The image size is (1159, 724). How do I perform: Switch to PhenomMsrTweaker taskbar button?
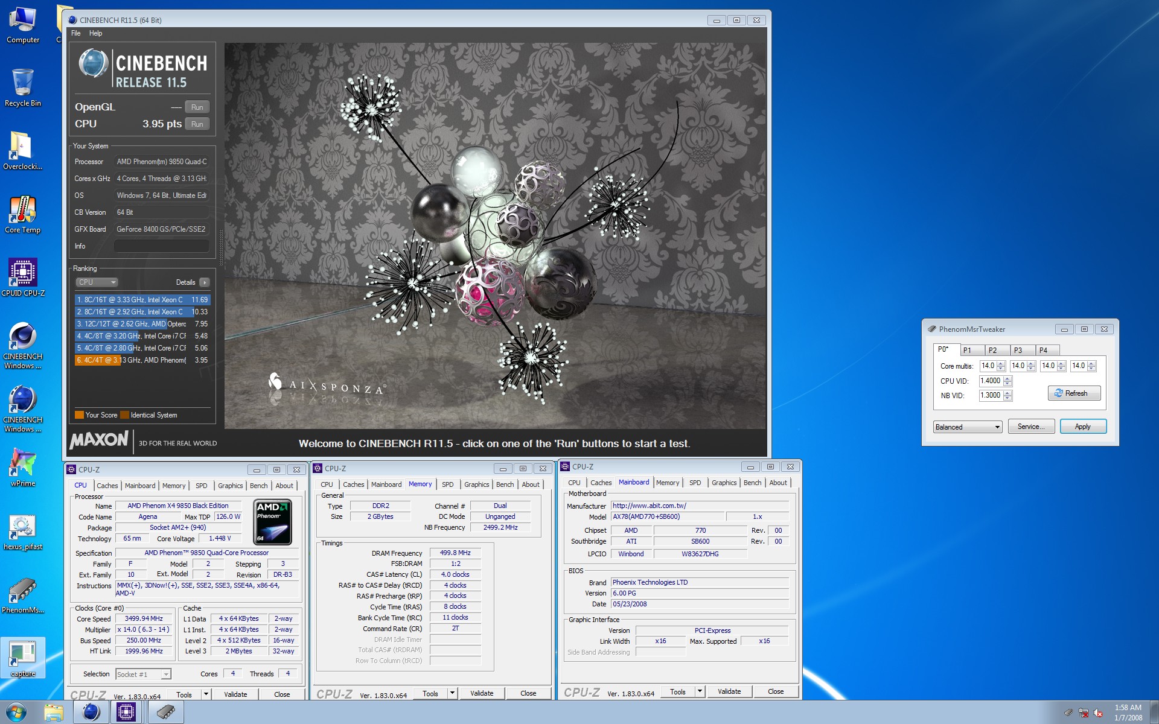(165, 713)
